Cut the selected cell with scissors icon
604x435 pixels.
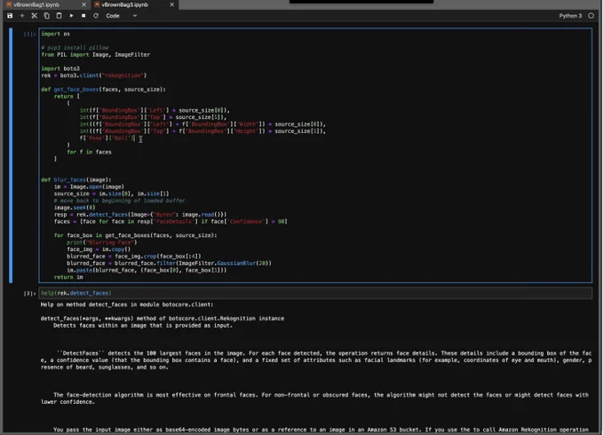click(x=35, y=16)
